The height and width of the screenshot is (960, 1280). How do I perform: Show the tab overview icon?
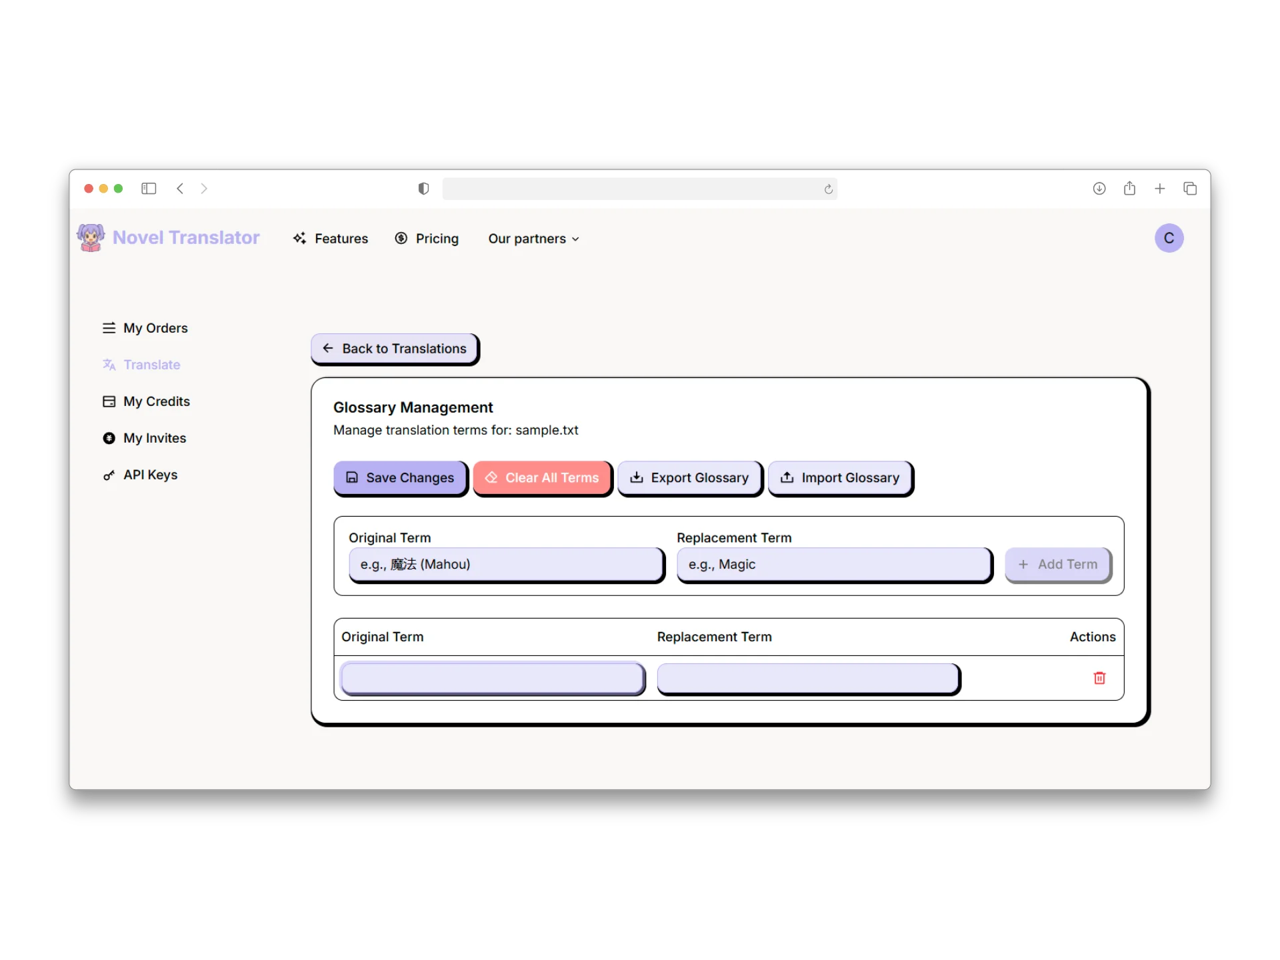1190,189
